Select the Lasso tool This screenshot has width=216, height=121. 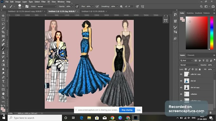3,24
